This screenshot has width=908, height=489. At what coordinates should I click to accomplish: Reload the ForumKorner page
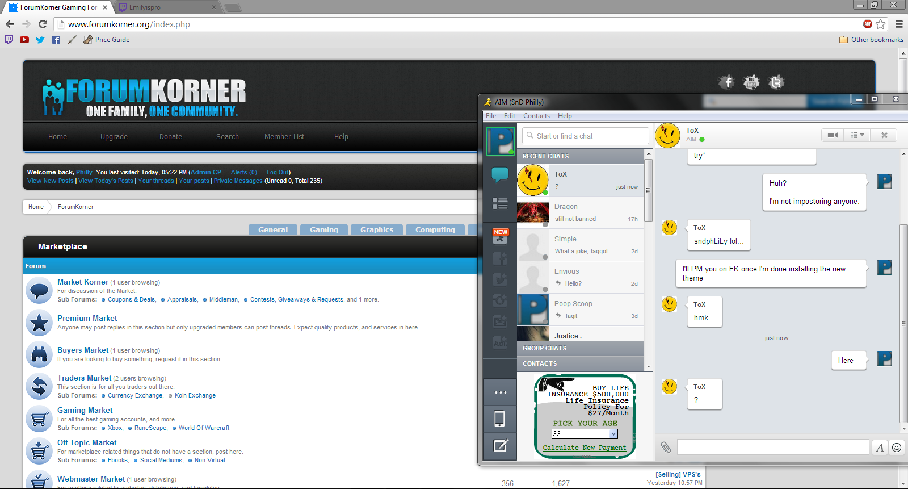43,24
